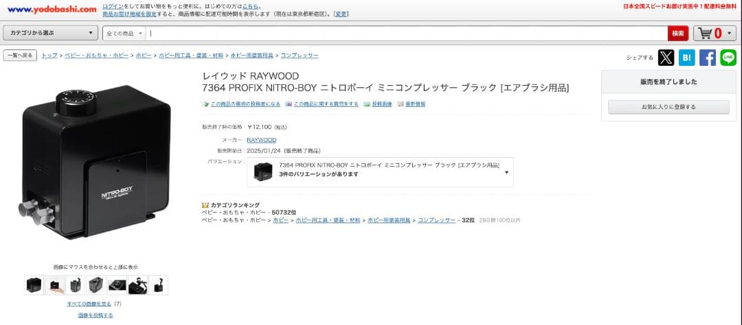
Task: Click the 変更 delivery area link
Action: pos(341,14)
